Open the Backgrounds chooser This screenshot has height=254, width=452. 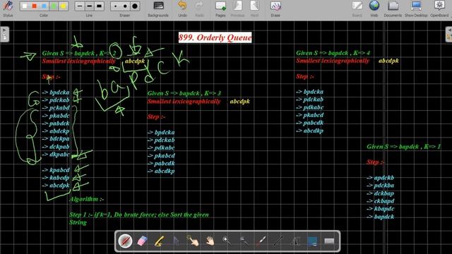click(x=158, y=8)
